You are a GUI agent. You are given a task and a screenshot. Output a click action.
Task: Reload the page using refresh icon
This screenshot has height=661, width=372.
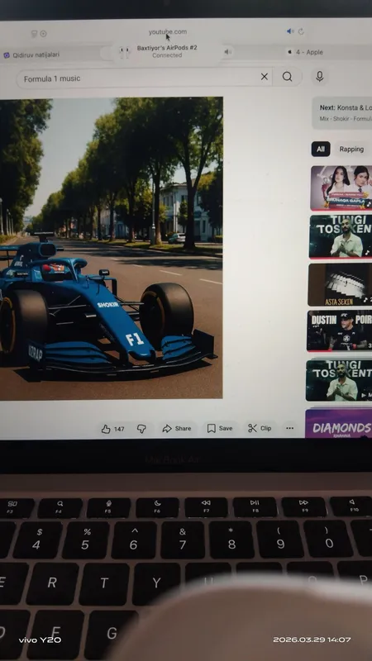301,31
